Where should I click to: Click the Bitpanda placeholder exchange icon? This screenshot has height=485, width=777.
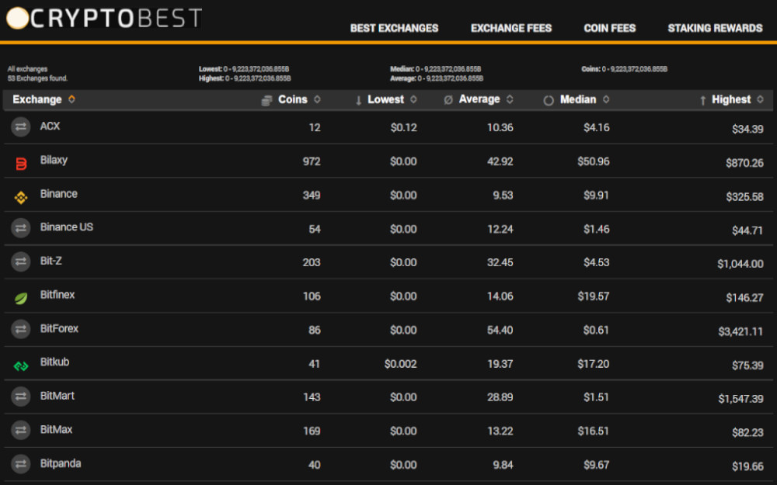21,464
